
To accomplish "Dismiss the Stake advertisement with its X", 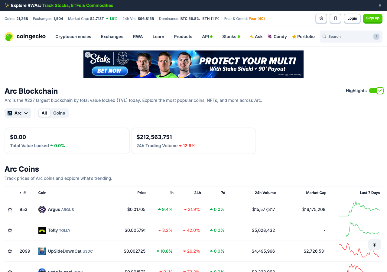I will point(88,55).
